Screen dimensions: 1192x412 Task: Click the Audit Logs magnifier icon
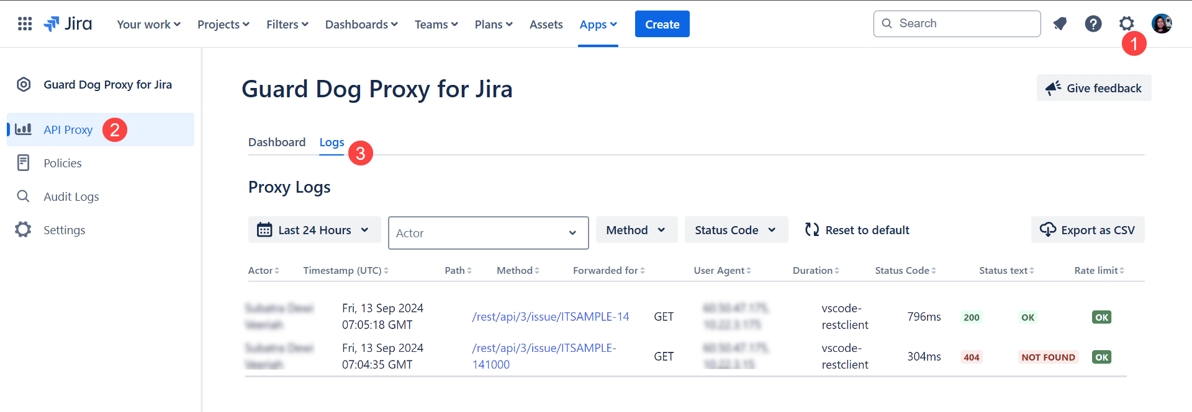coord(23,196)
